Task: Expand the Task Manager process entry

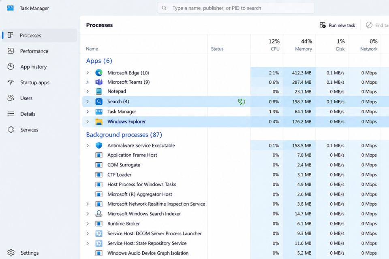Action: pyautogui.click(x=88, y=112)
